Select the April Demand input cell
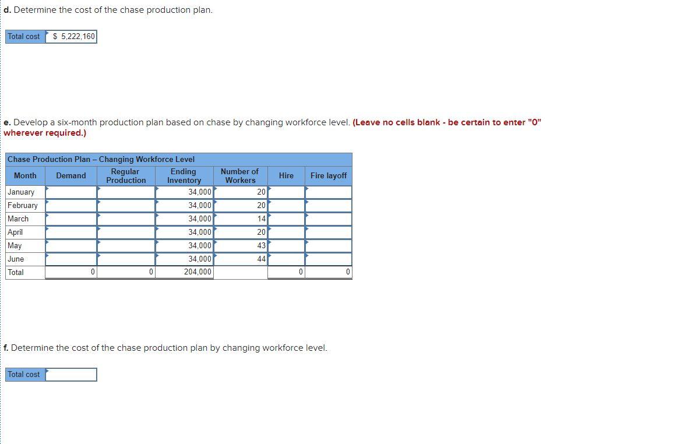This screenshot has width=684, height=444. click(71, 232)
